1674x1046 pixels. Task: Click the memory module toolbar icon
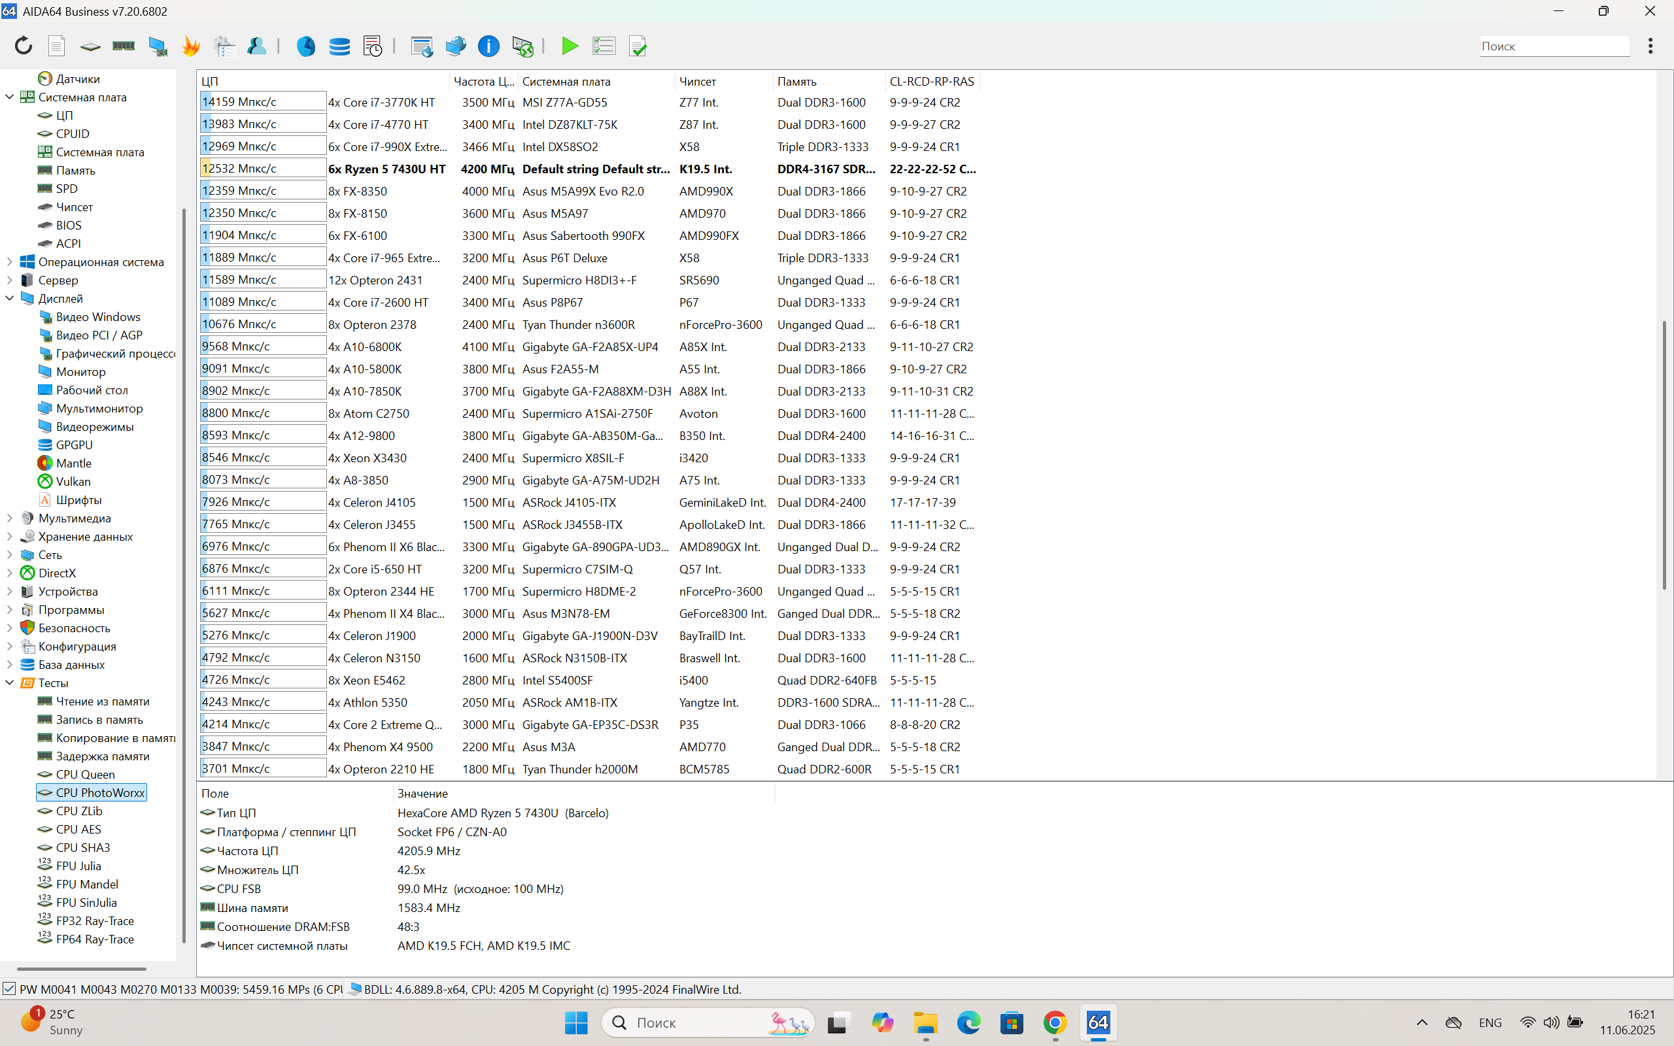123,46
